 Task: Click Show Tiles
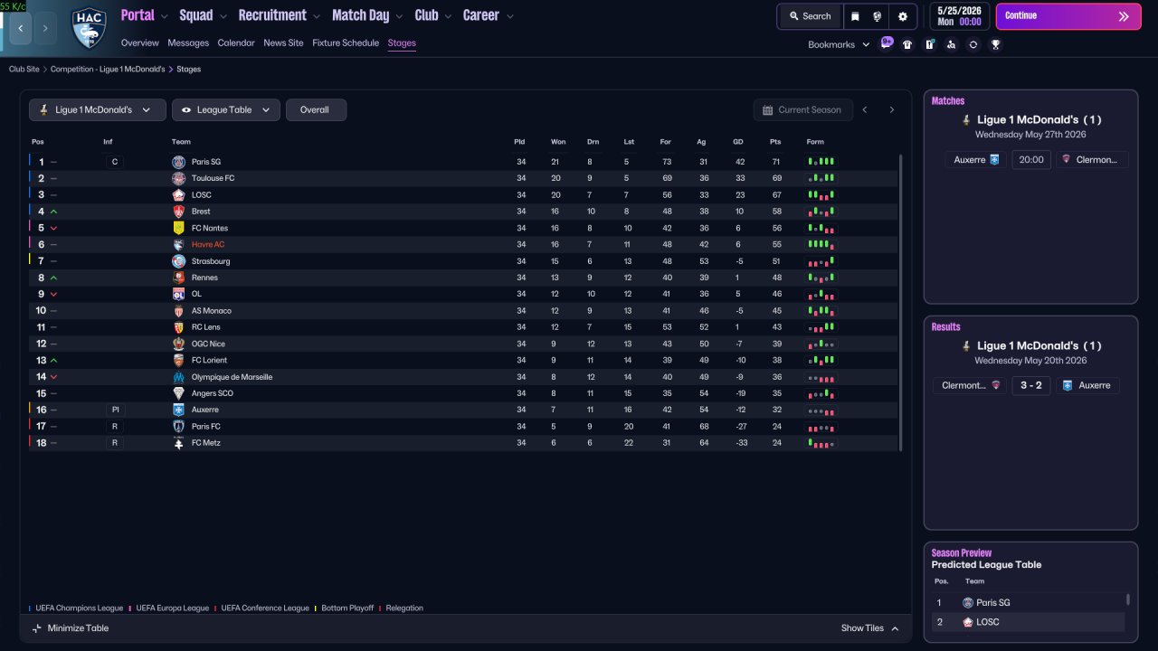click(x=870, y=628)
